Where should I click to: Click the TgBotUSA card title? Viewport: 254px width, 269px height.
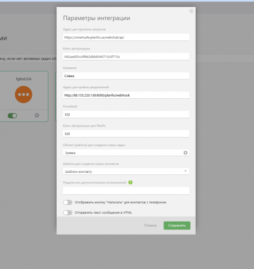pos(24,79)
